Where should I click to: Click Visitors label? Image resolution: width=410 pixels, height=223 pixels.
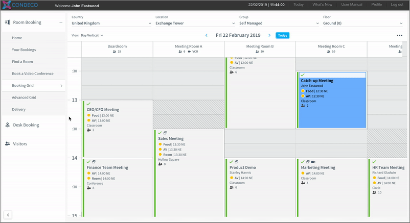coord(20,143)
